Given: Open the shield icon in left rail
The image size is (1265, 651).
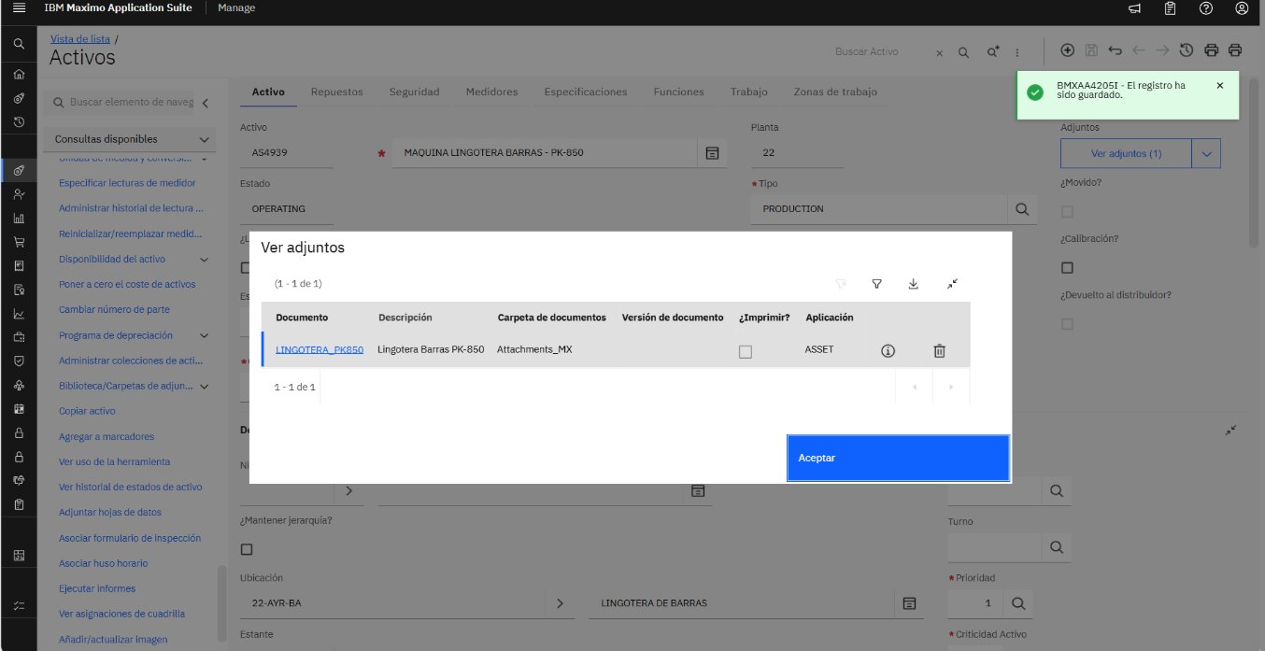Looking at the screenshot, I should click(x=19, y=361).
